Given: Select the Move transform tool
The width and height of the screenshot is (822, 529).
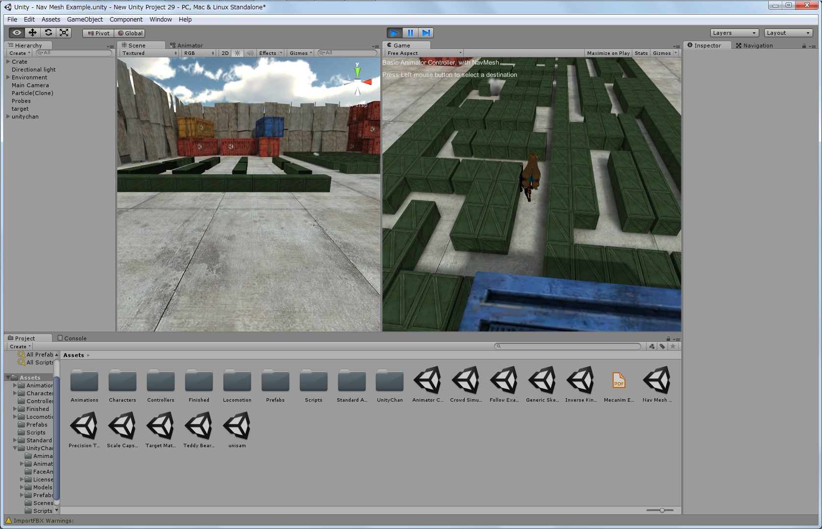Looking at the screenshot, I should [32, 33].
